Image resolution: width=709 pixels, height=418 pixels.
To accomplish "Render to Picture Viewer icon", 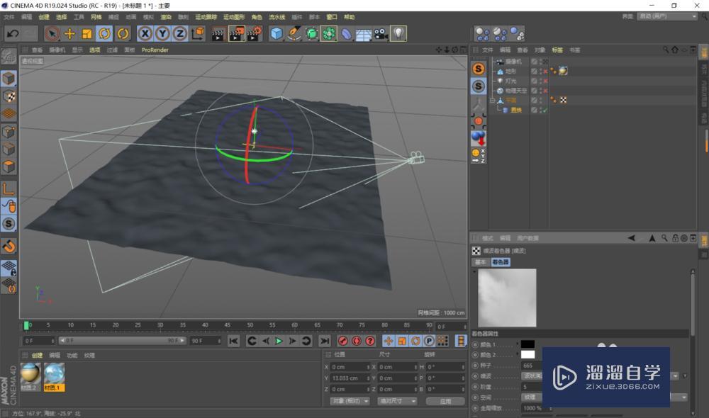I will coord(237,33).
